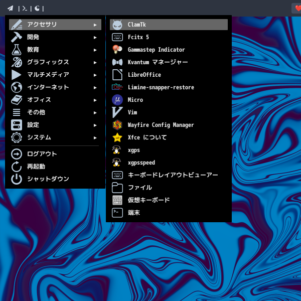The width and height of the screenshot is (301, 301).
Task: Choose 再起動 to restart
Action: [55, 167]
